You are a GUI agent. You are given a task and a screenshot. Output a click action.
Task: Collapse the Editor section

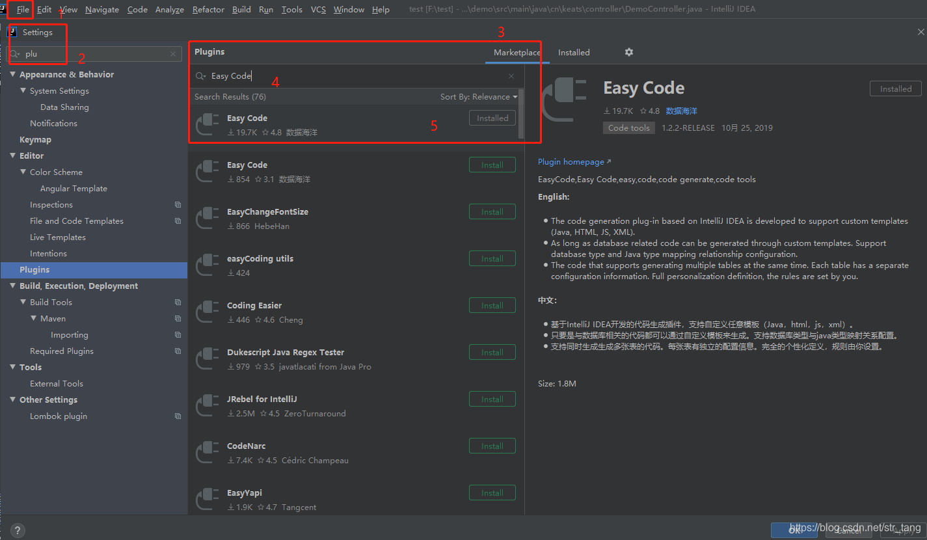point(13,156)
